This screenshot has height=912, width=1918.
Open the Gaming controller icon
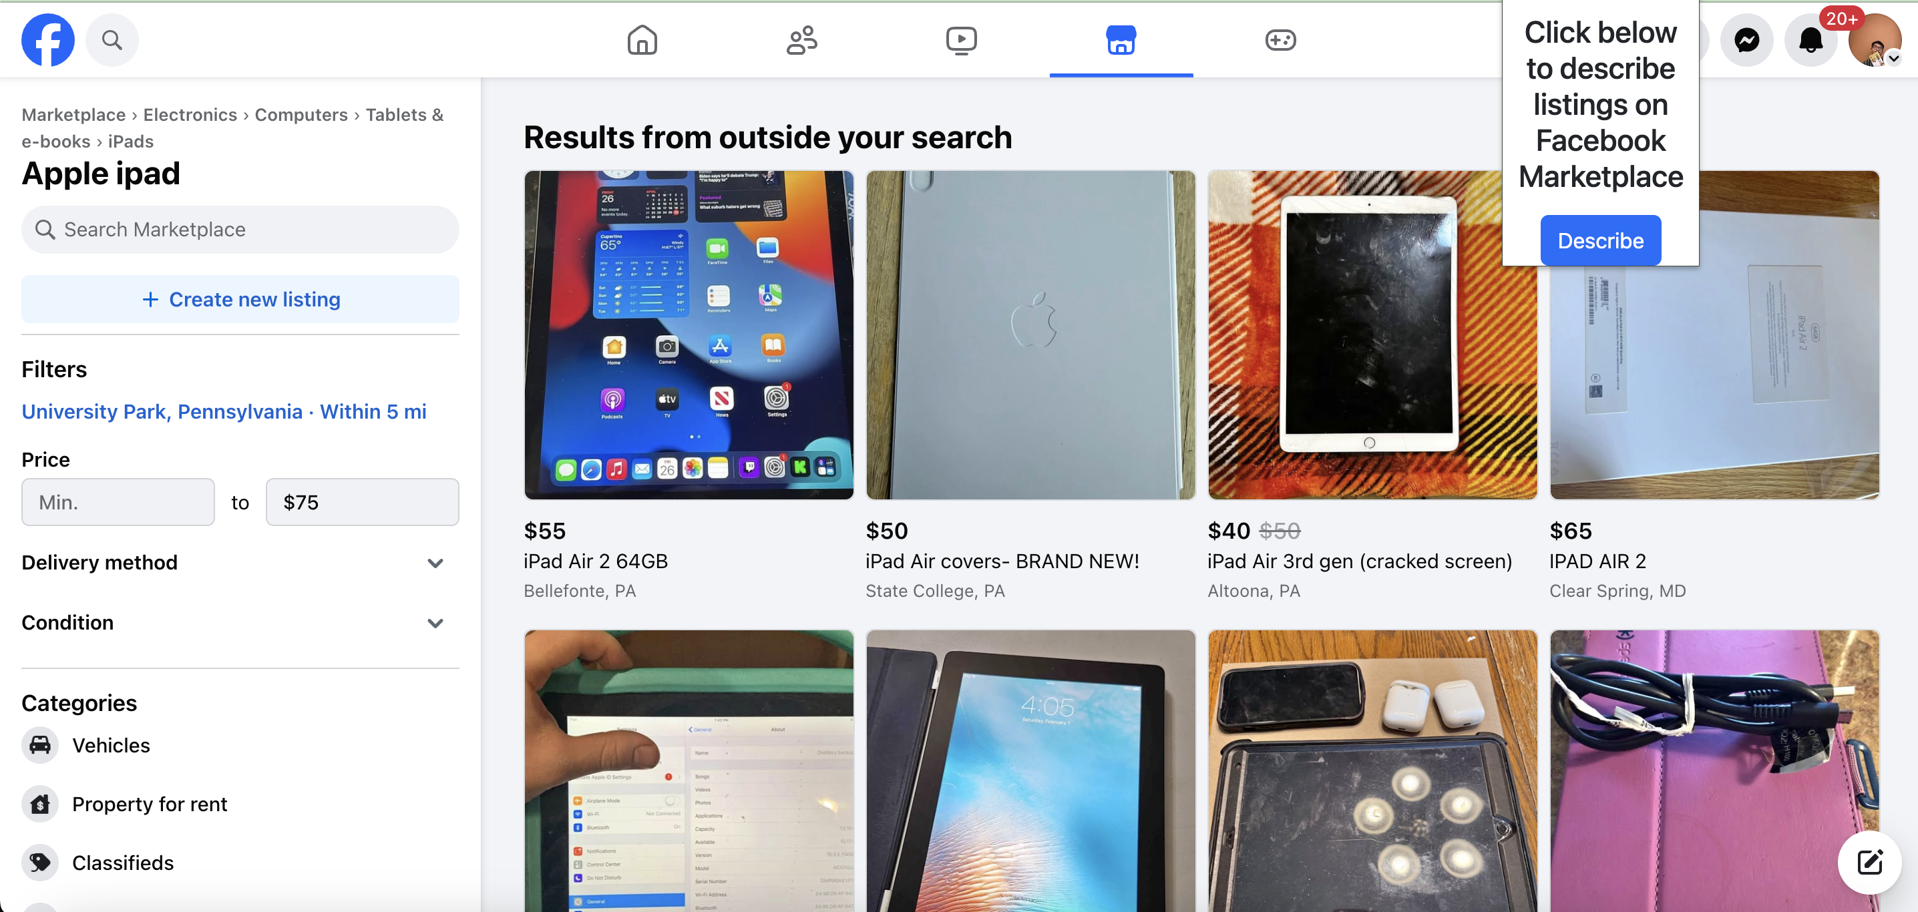[1281, 40]
